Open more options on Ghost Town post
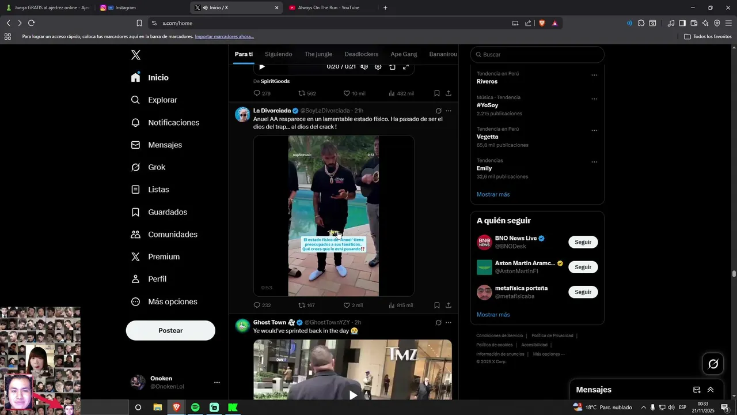Viewport: 737px width, 415px height. (449, 323)
